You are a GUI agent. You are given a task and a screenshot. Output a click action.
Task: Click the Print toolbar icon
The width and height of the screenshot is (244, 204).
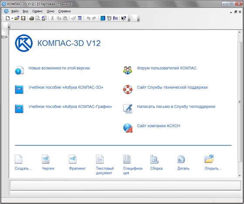coord(31,18)
